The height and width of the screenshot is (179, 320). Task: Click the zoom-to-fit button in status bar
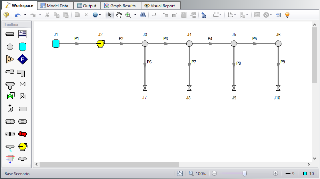[x=180, y=173]
